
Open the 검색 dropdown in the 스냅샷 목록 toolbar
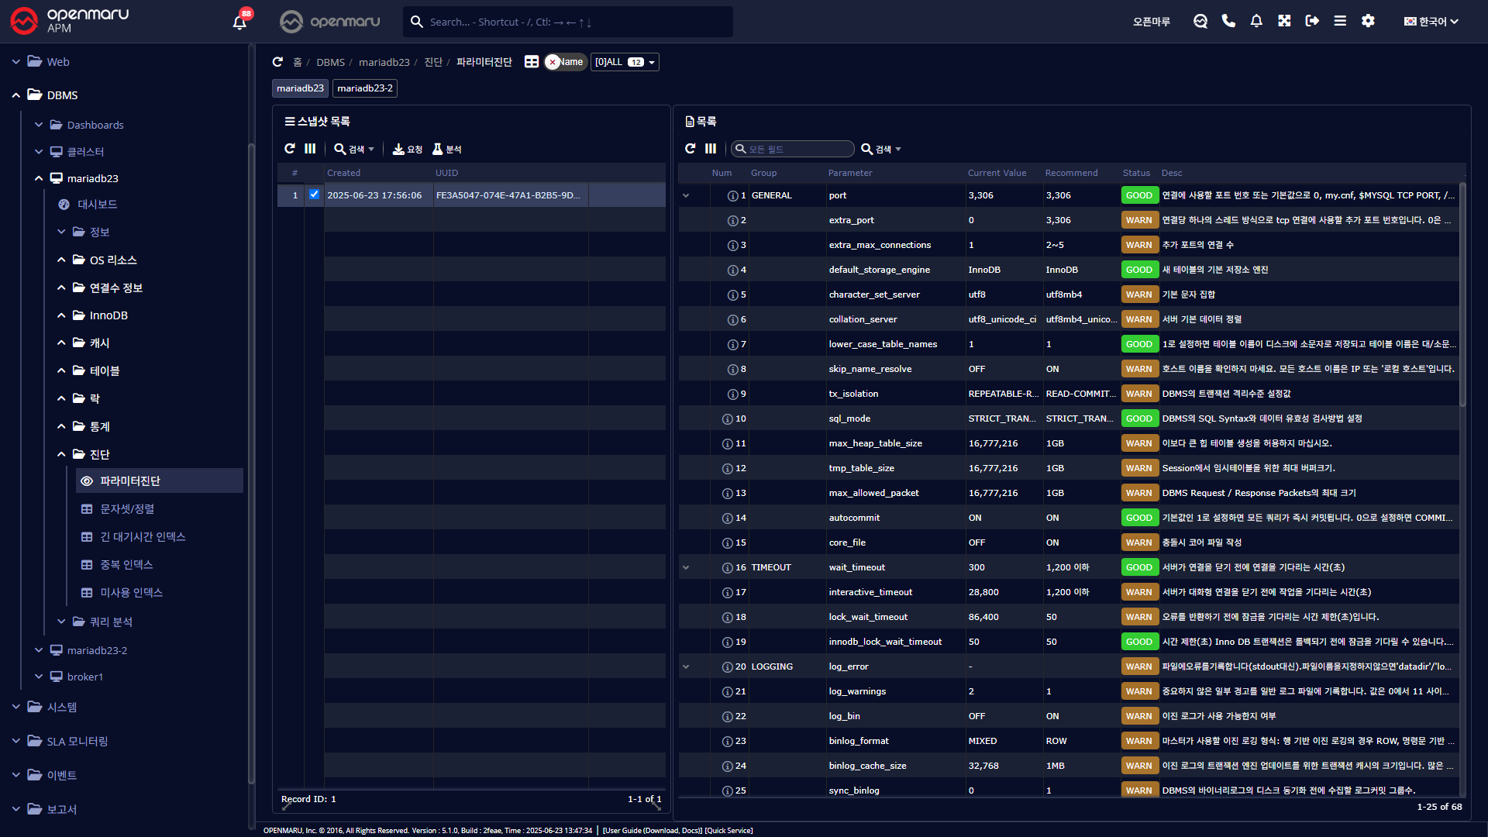pyautogui.click(x=354, y=149)
